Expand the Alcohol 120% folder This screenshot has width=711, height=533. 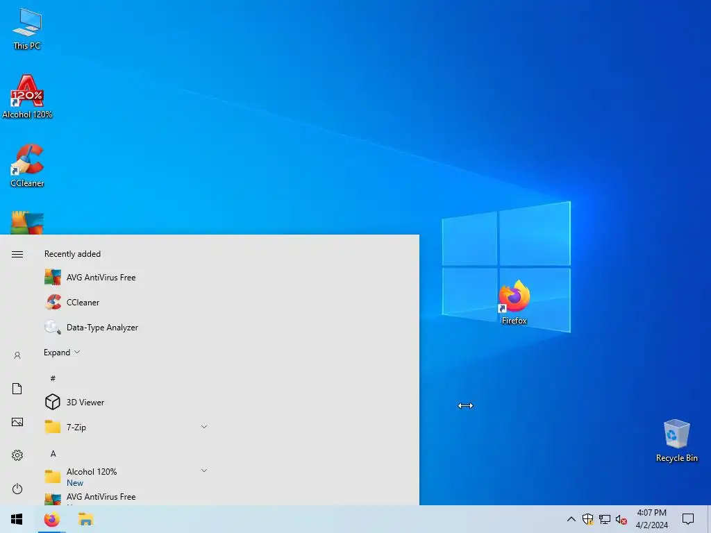(x=127, y=477)
